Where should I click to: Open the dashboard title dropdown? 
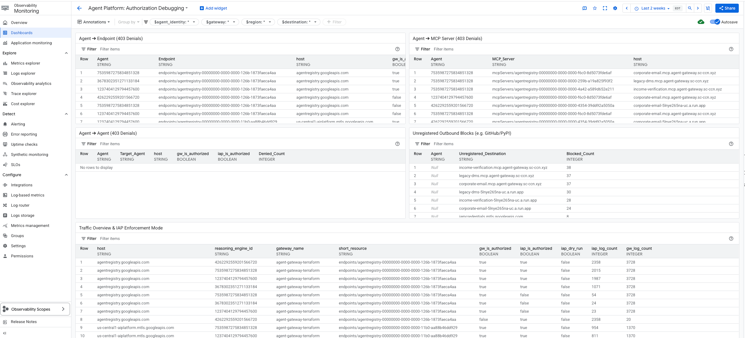pyautogui.click(x=138, y=8)
